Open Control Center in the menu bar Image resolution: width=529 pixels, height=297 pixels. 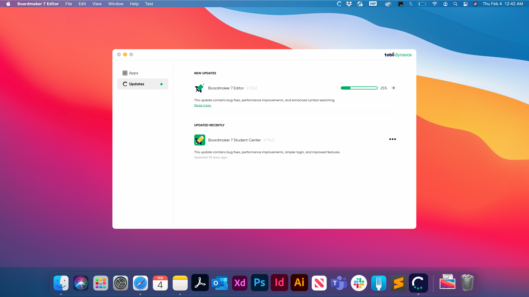tap(465, 4)
